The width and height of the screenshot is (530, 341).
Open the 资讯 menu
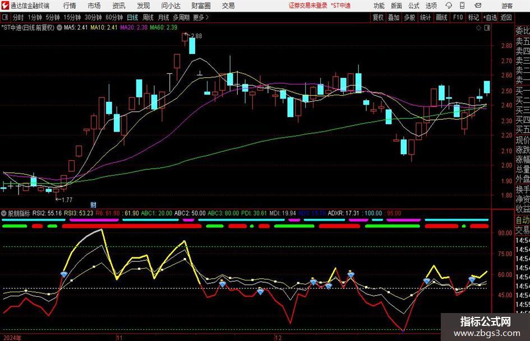point(119,6)
